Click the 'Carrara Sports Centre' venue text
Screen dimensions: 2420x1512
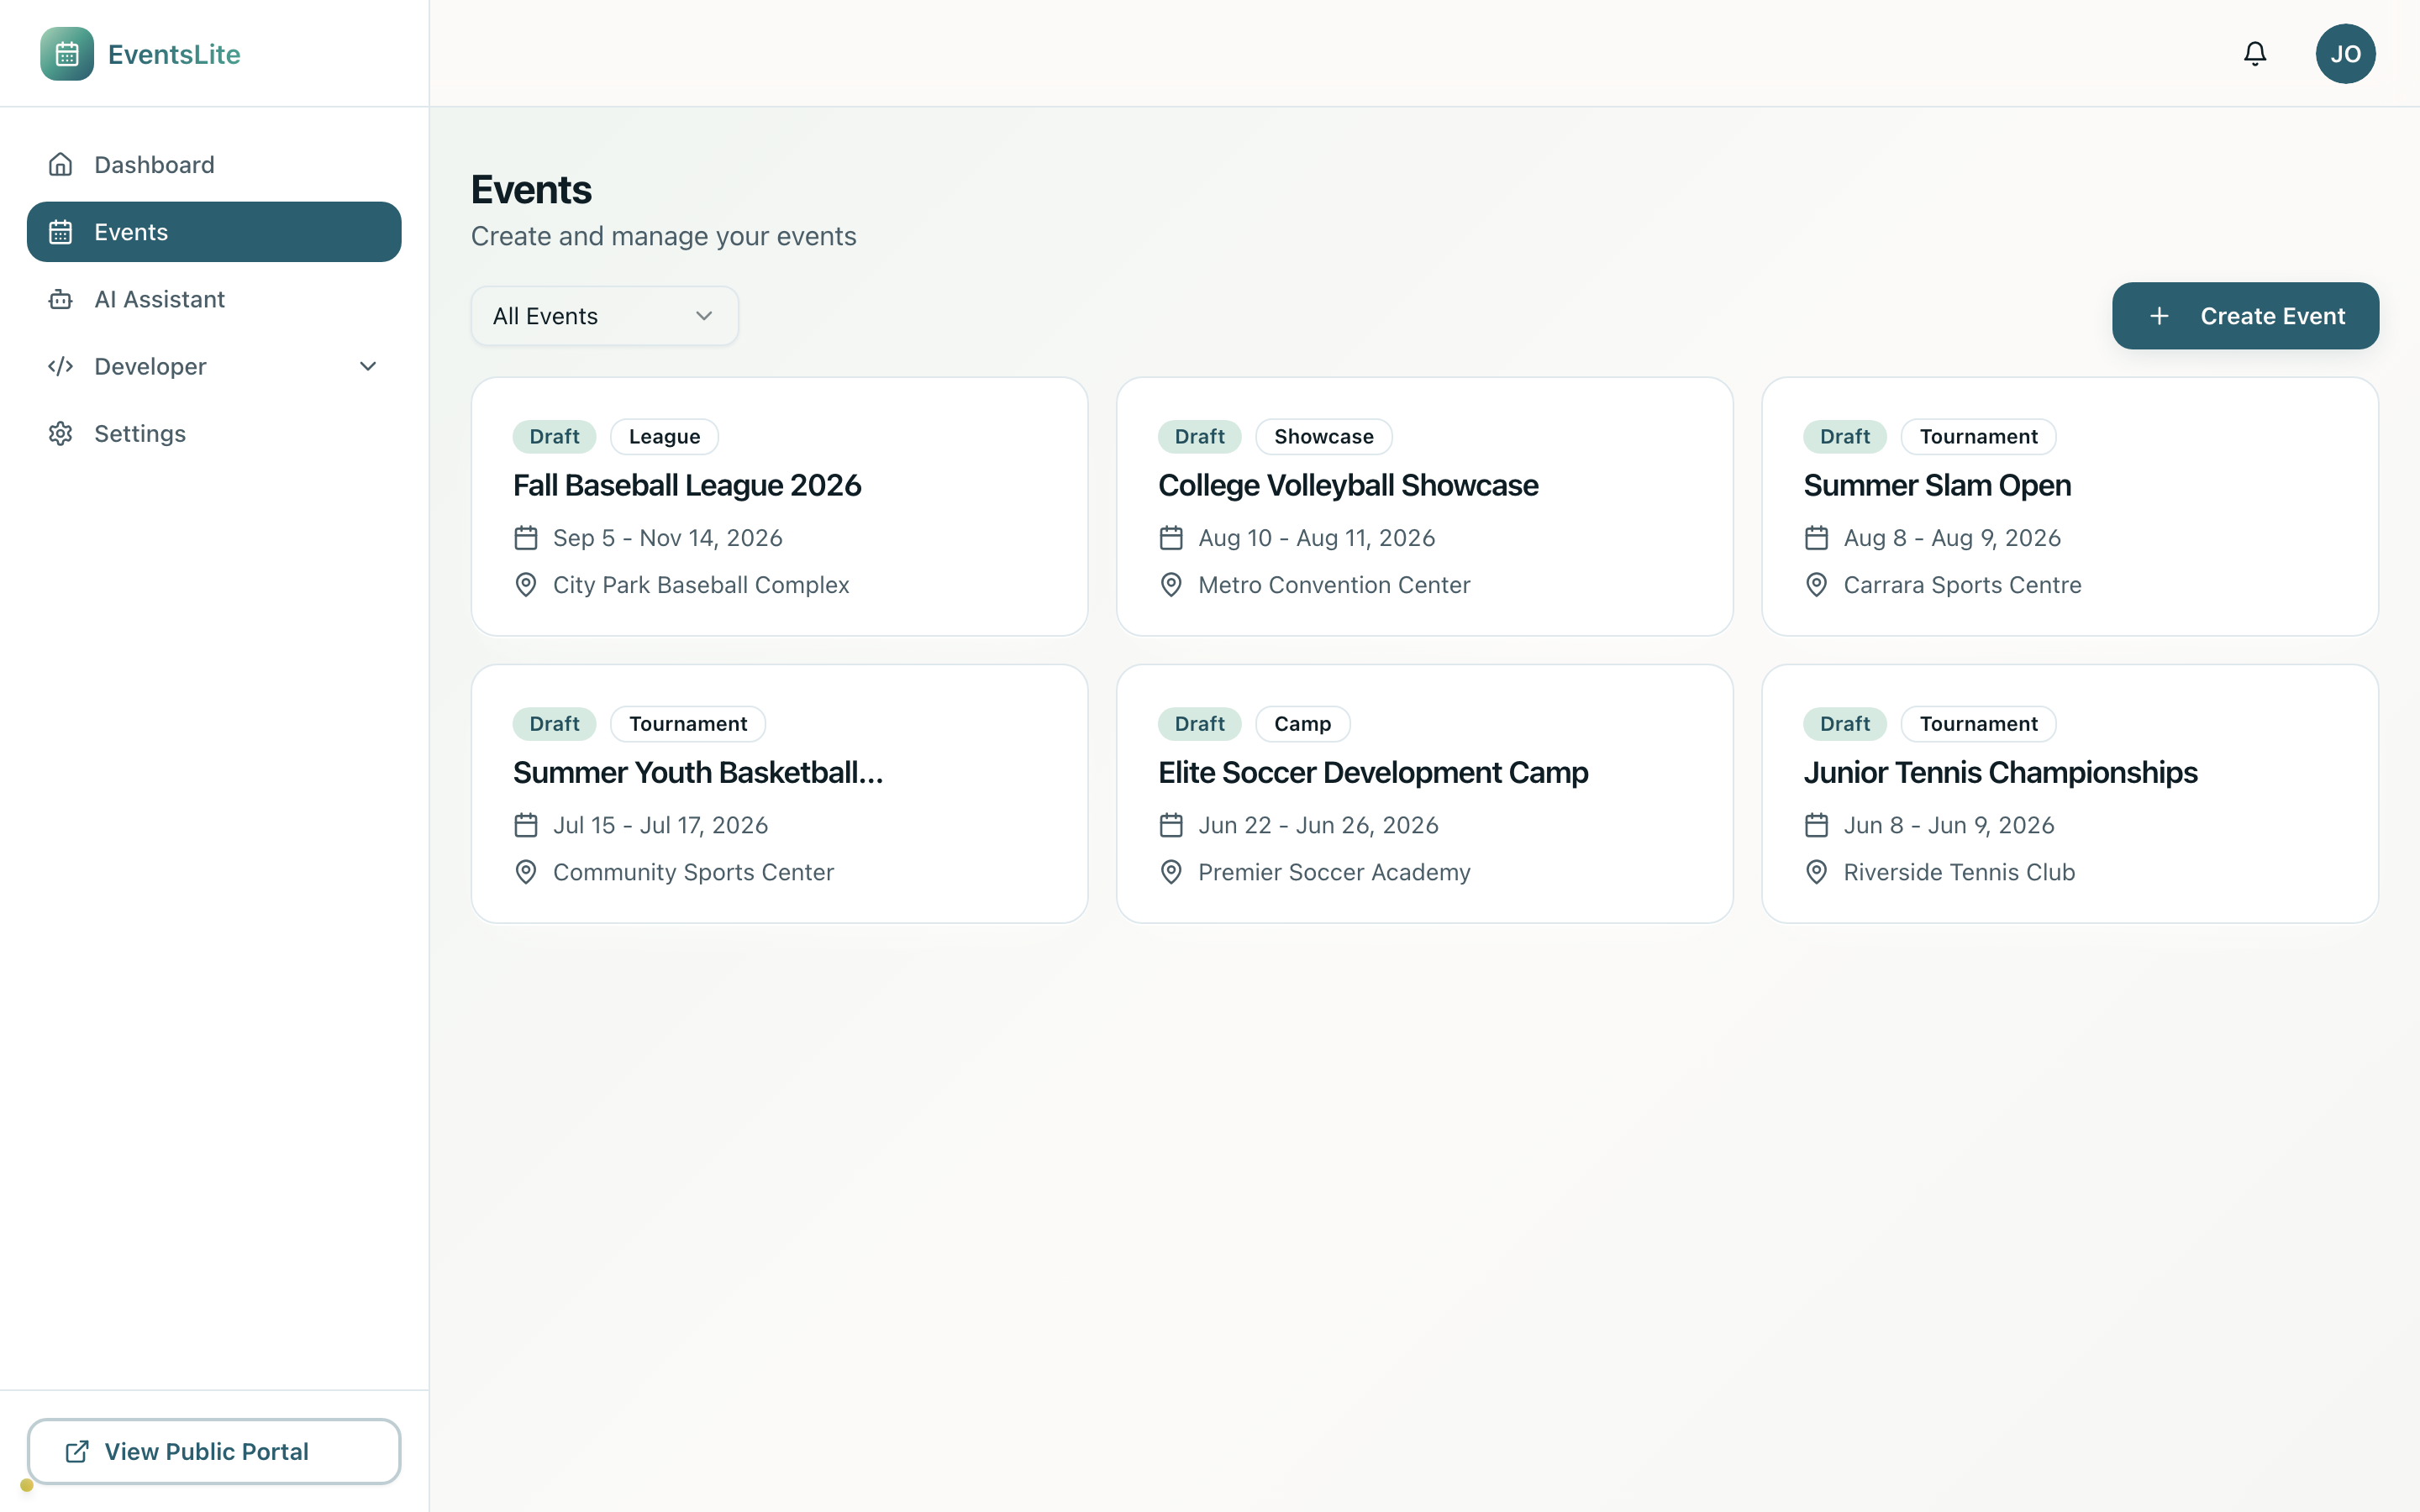[x=1962, y=585]
